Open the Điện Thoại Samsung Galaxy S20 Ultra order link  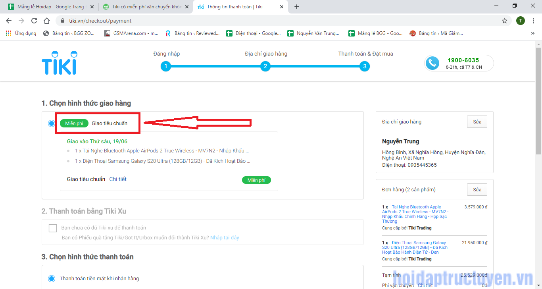click(x=415, y=247)
